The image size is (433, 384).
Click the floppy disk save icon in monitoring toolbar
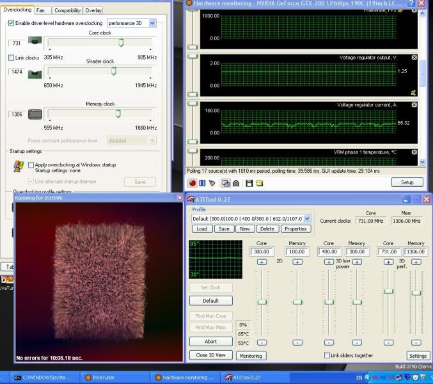pos(249,183)
